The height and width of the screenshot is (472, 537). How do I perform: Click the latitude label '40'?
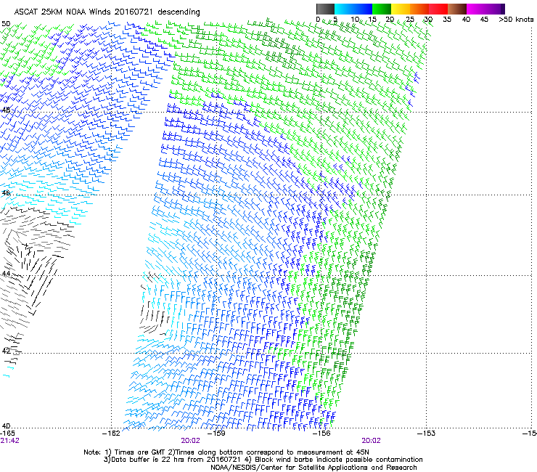point(6,426)
